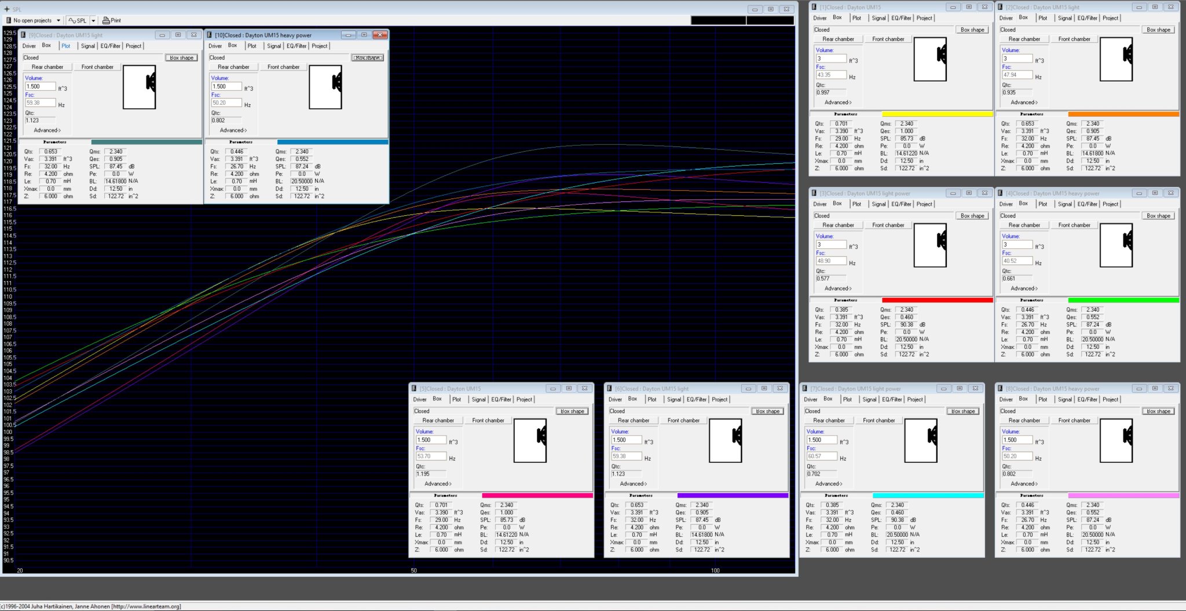
Task: Expand Advanced options in window [1]
Action: click(x=838, y=102)
